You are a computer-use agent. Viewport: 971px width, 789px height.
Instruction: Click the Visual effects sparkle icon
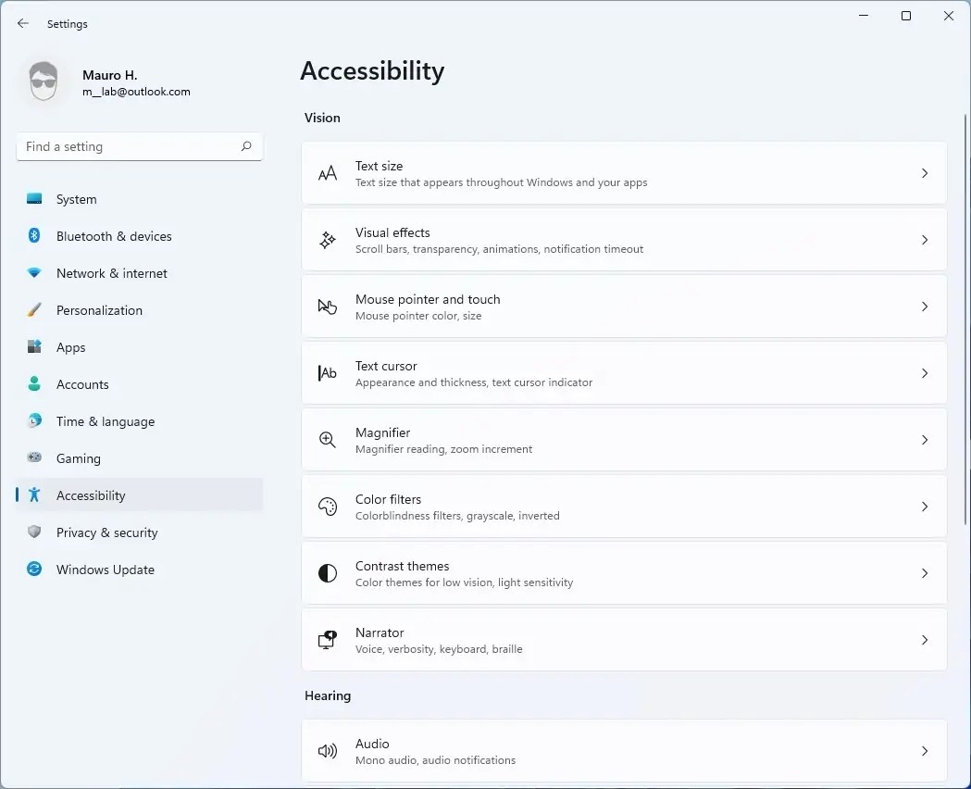(328, 240)
